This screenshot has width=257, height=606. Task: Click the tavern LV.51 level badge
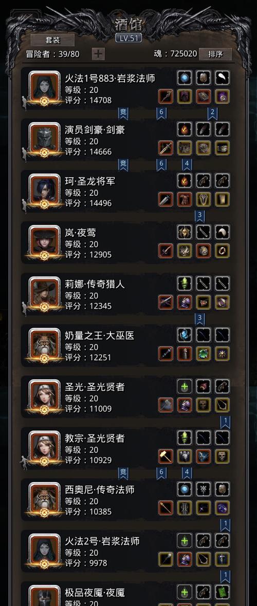tap(128, 38)
